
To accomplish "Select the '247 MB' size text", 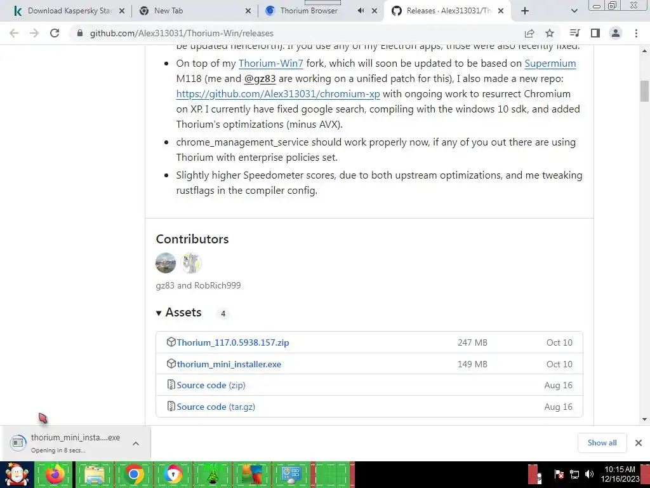I will click(472, 342).
